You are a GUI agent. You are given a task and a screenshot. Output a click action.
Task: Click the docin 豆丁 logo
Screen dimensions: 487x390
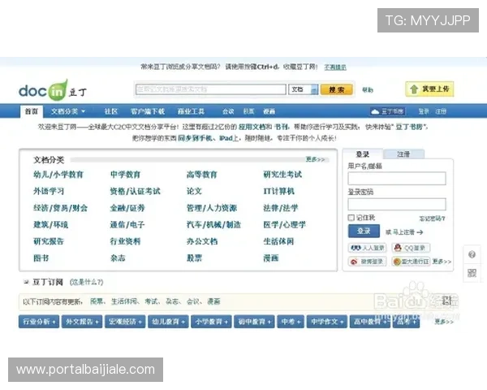53,90
